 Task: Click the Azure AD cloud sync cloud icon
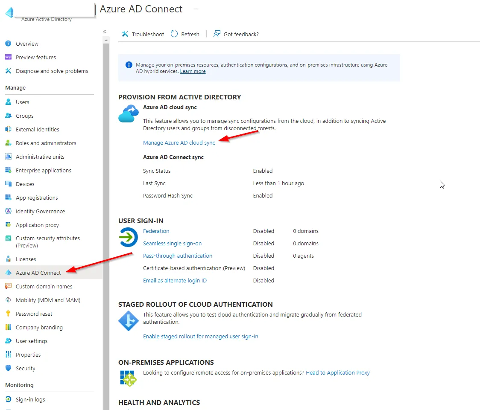129,113
